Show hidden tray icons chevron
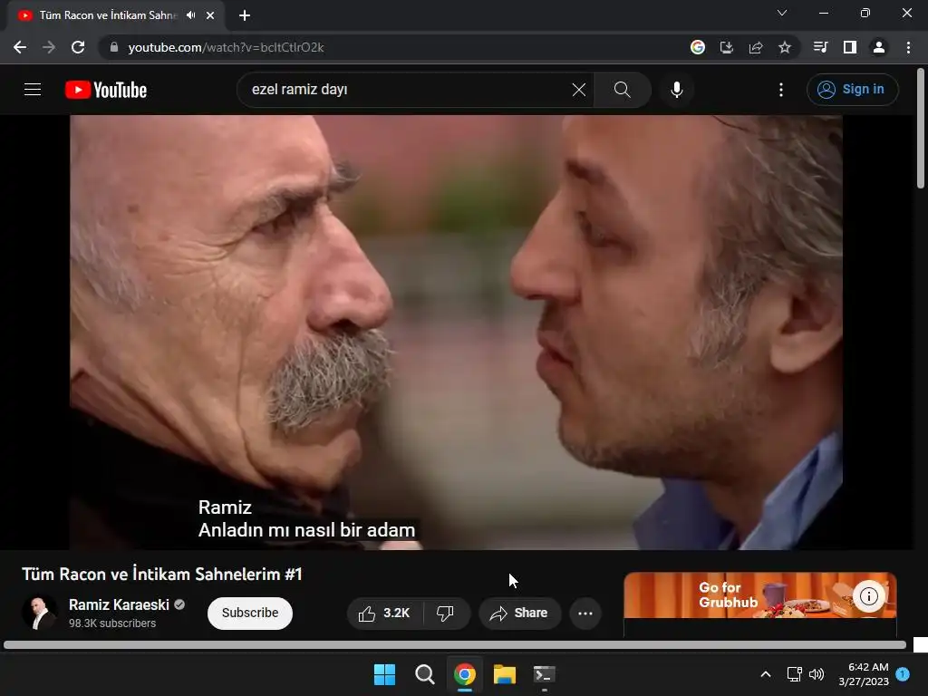 [x=765, y=674]
